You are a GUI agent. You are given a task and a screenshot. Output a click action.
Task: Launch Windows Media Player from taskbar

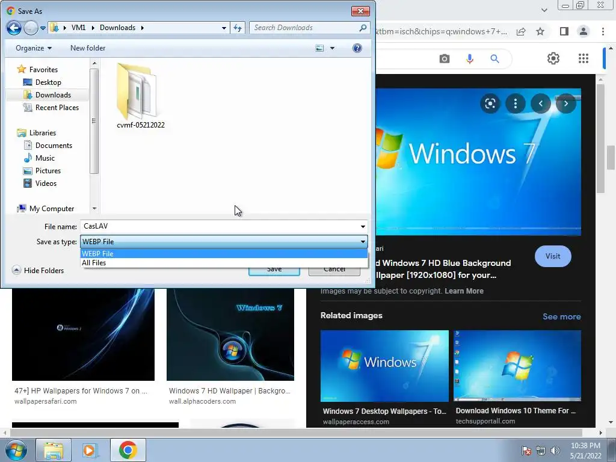(90, 450)
